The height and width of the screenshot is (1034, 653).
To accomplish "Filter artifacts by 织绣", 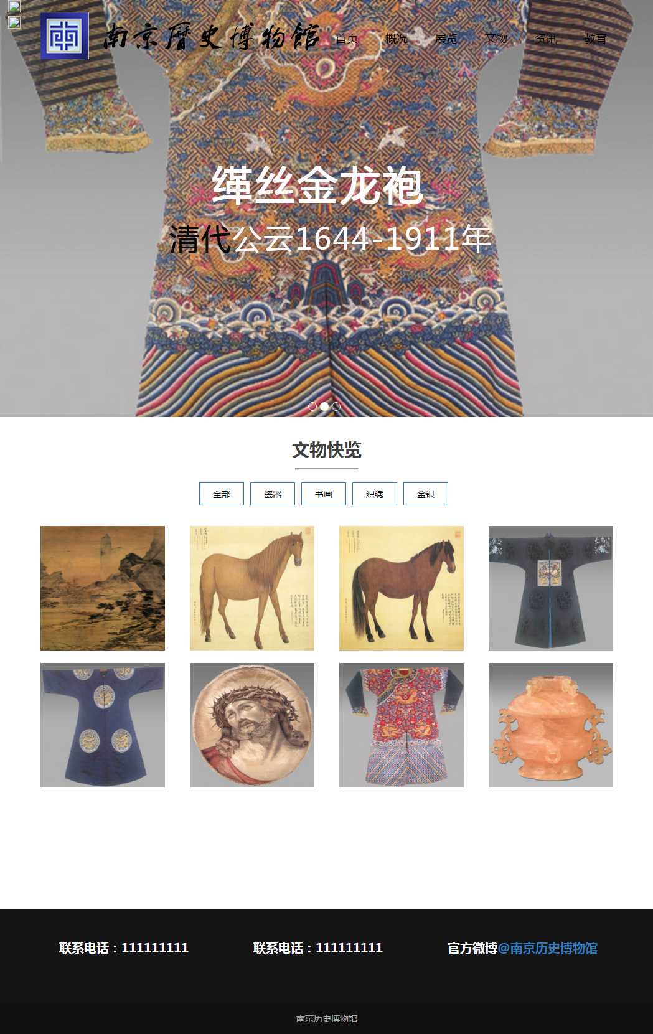I will tap(375, 494).
